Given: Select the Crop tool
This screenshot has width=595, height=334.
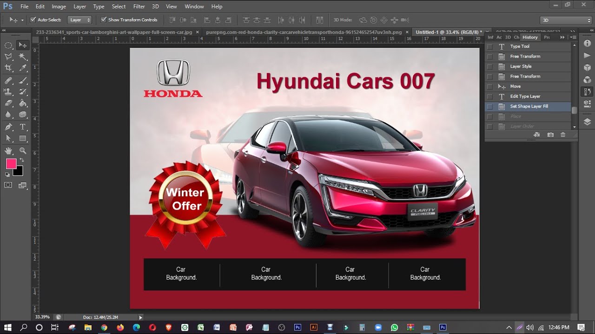Looking at the screenshot, I should 8,68.
